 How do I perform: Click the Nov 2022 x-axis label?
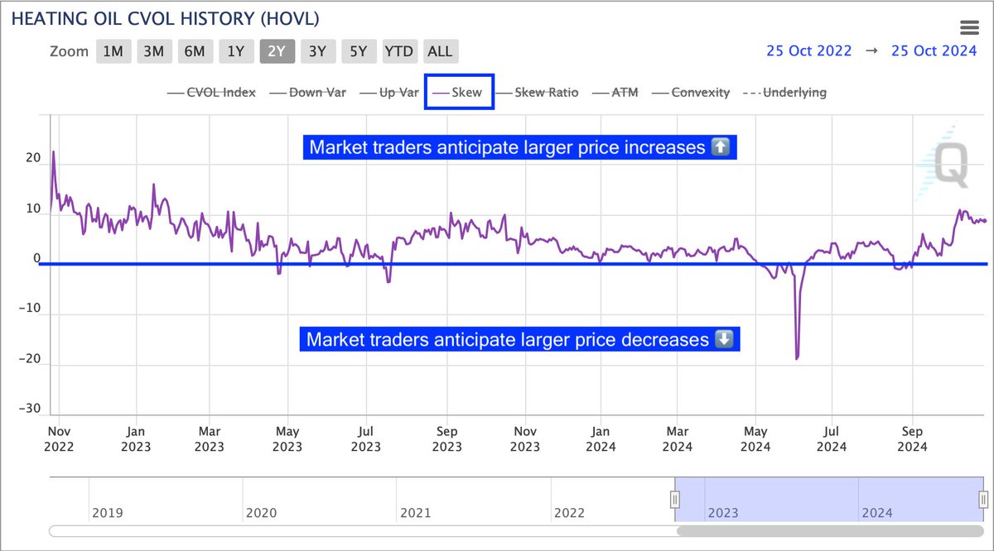pos(60,438)
